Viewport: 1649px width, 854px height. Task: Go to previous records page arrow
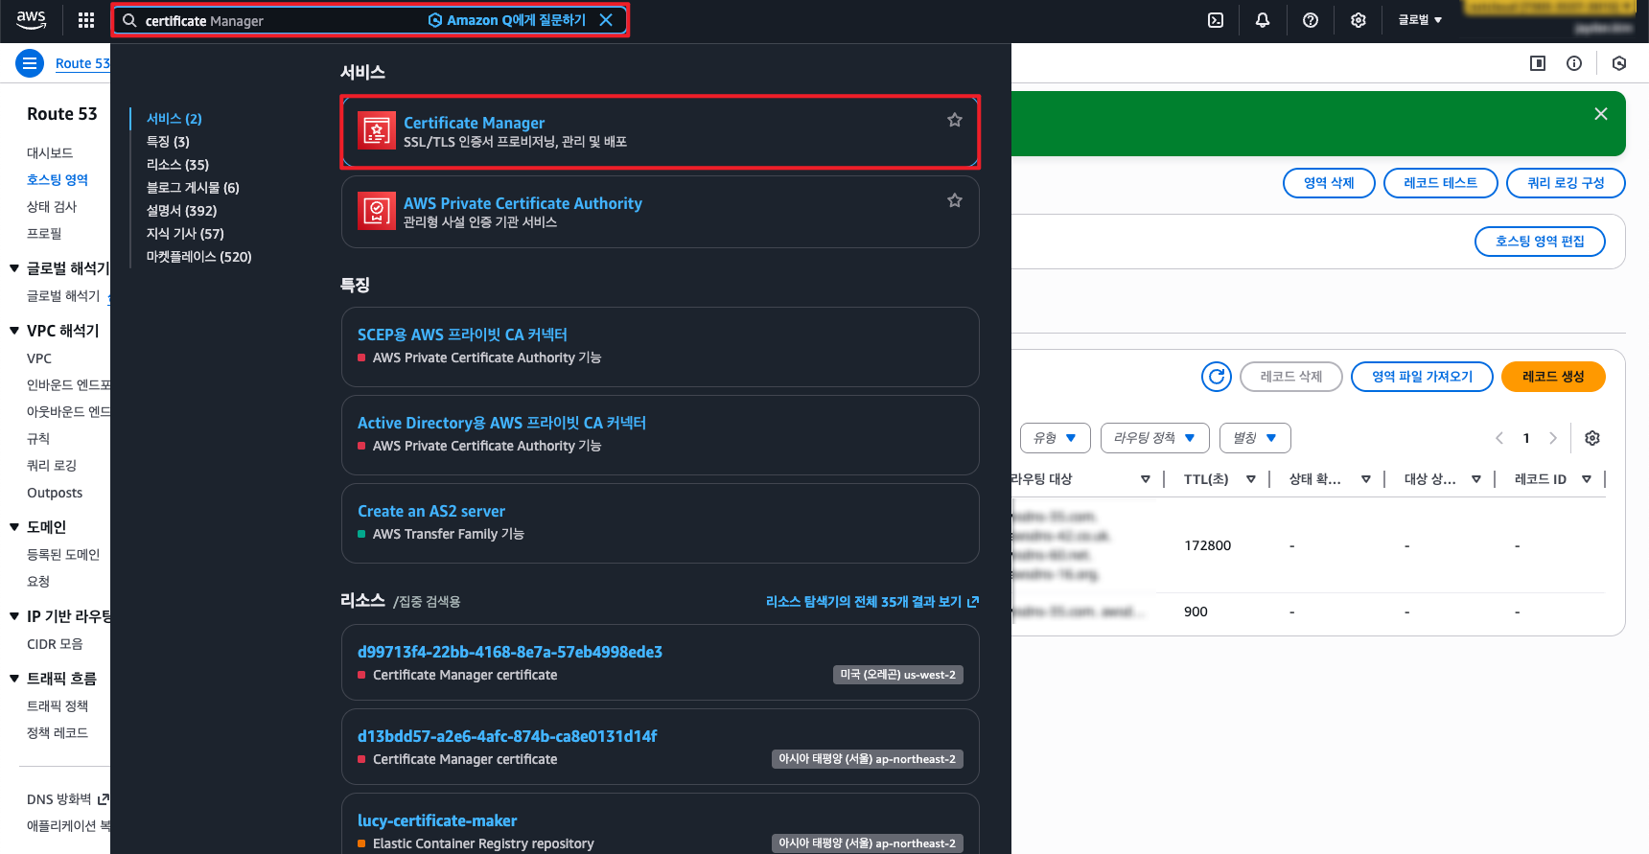pos(1499,438)
